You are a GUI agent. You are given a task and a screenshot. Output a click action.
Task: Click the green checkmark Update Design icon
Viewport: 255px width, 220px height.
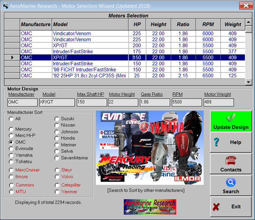pyautogui.click(x=231, y=117)
